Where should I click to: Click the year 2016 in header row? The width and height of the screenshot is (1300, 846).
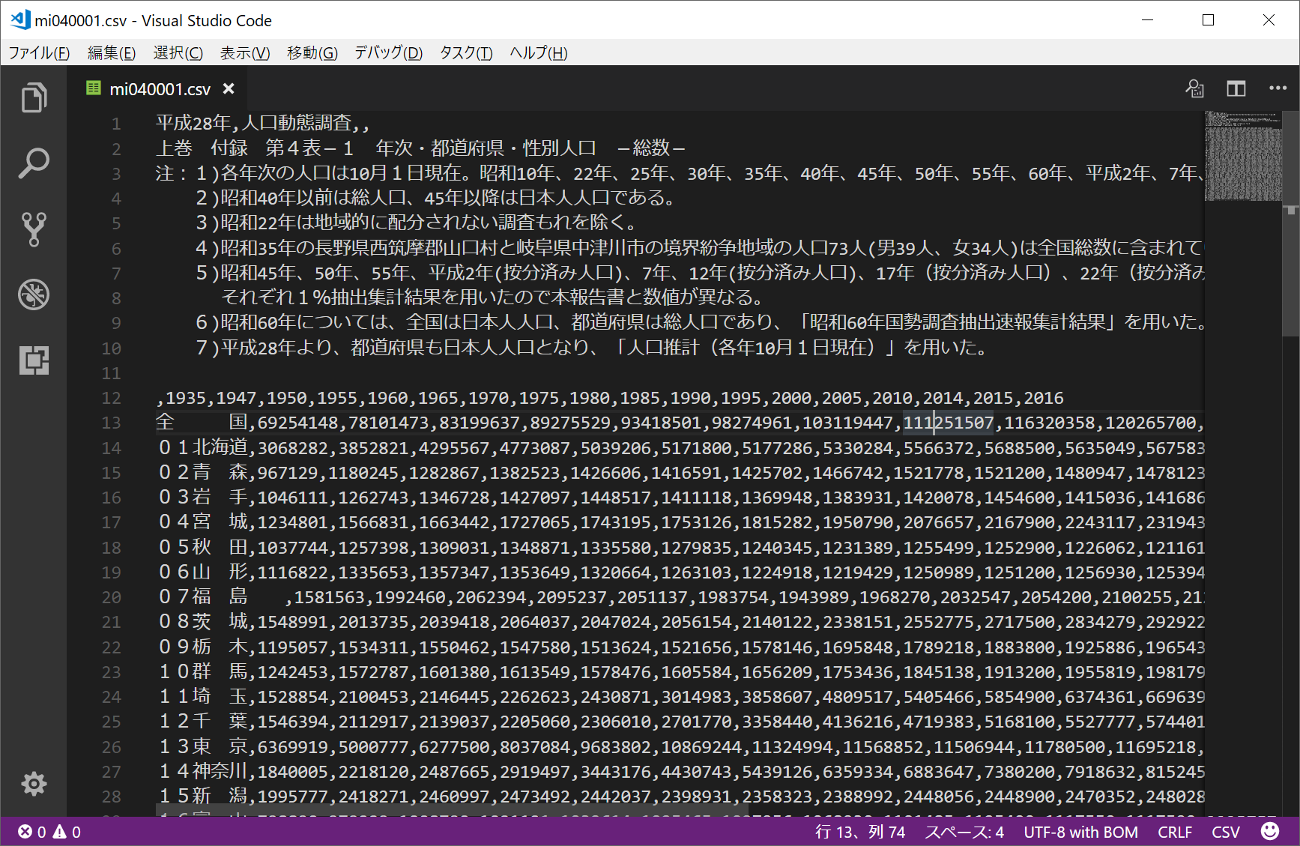(1044, 398)
